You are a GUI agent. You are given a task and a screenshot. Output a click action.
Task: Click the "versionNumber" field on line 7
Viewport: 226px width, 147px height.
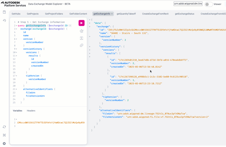coord(34,42)
